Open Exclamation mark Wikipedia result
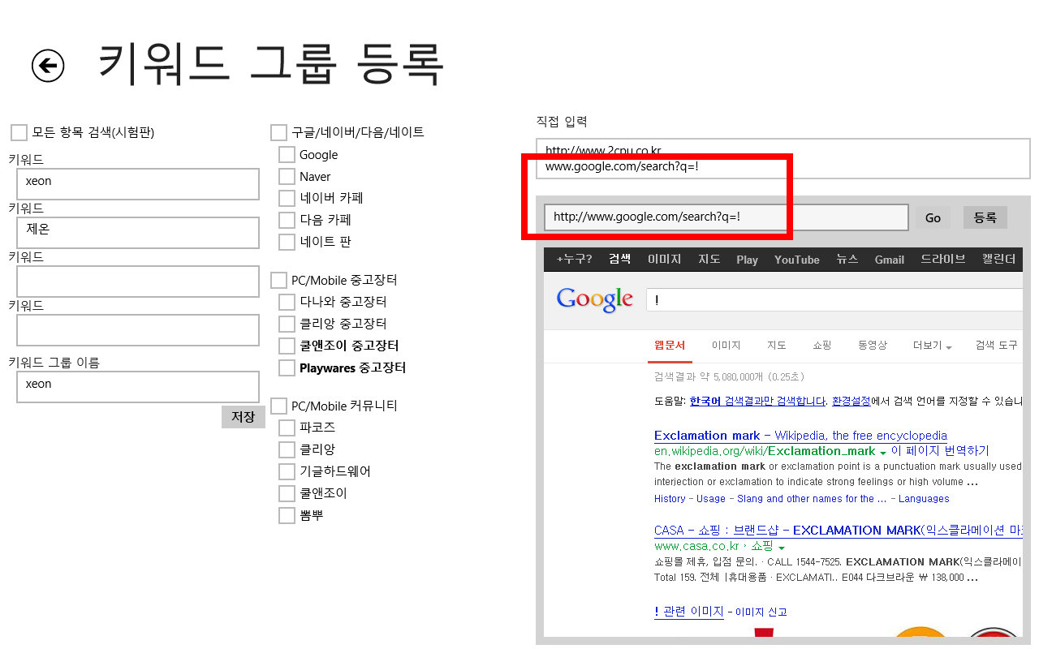 coord(800,436)
